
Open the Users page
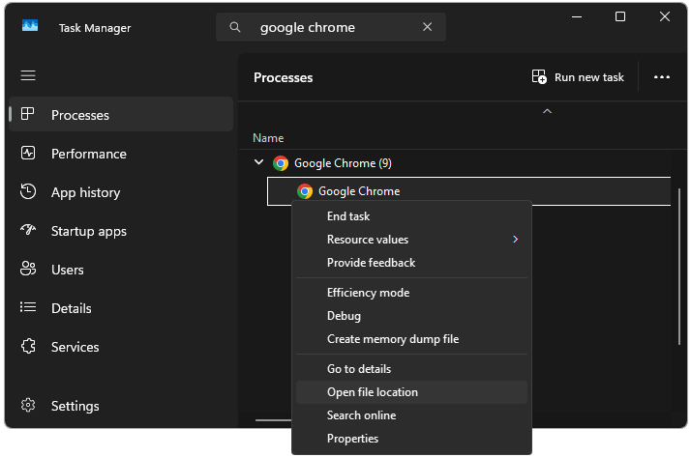pyautogui.click(x=121, y=270)
